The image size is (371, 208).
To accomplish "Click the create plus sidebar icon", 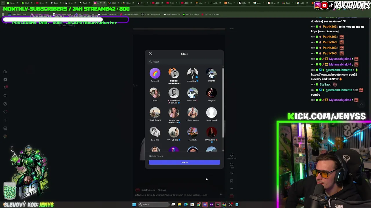I will (5, 120).
